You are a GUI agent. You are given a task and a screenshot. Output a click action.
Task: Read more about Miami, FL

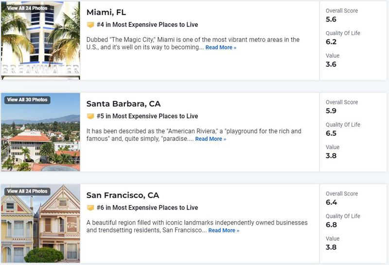[221, 47]
